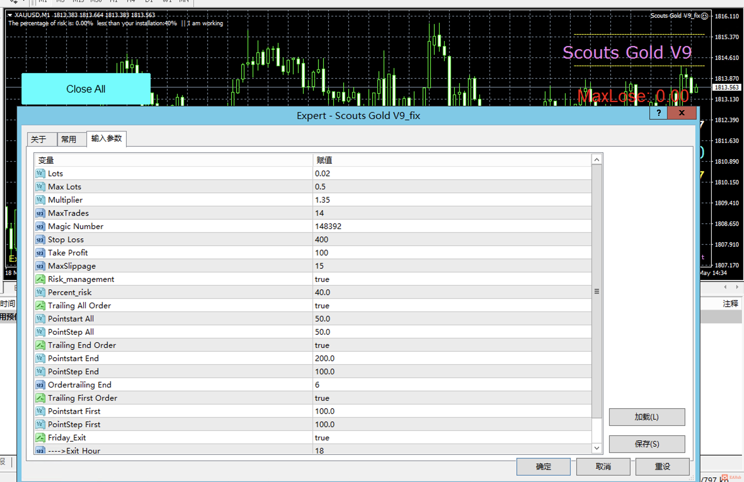Click the Trailing First Order boolean icon
744x482 pixels.
40,398
